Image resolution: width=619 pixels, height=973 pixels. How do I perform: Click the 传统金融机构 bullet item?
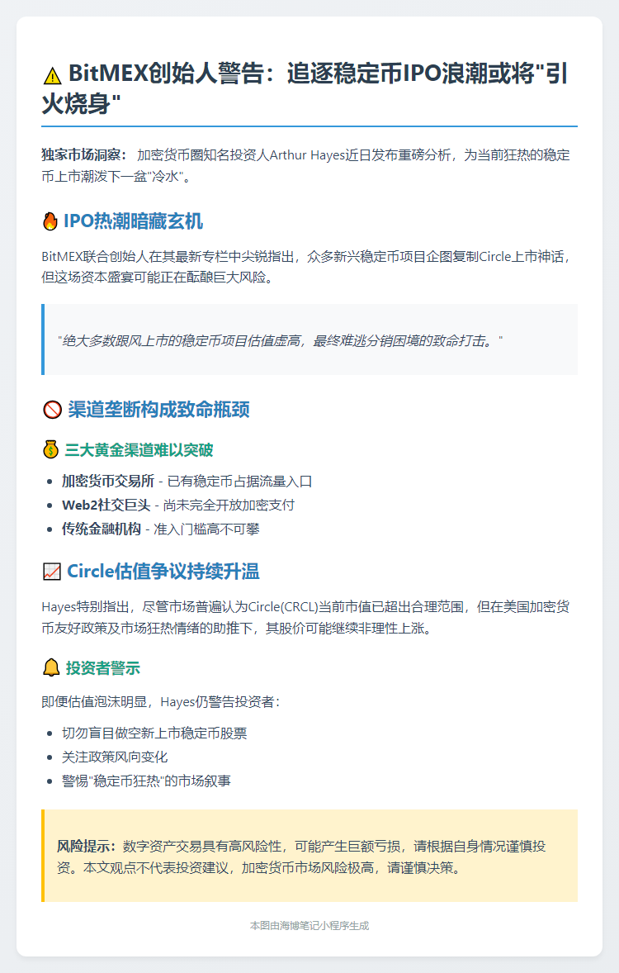point(161,529)
